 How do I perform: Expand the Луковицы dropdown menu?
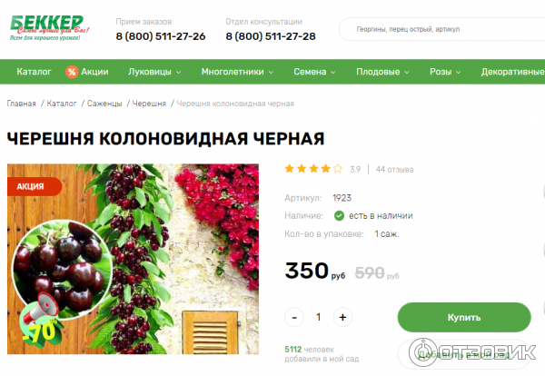click(x=154, y=72)
